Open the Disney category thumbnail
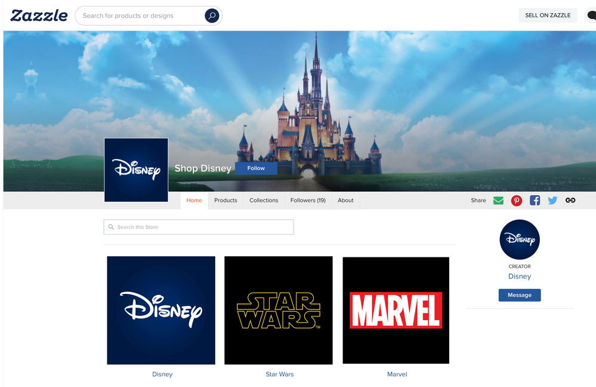This screenshot has width=596, height=387. [161, 310]
